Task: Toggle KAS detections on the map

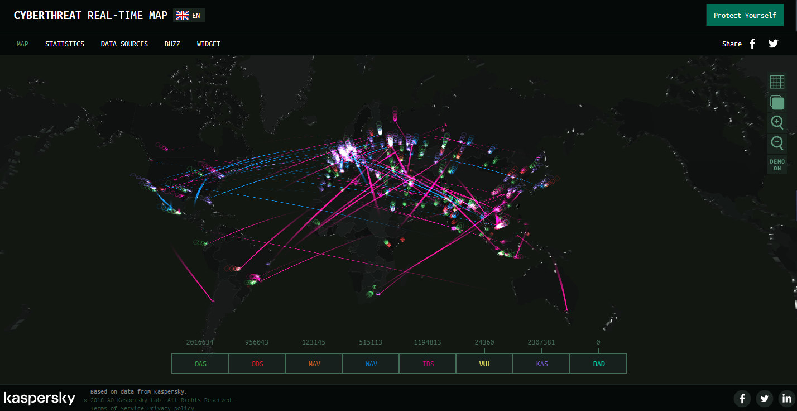Action: tap(541, 364)
